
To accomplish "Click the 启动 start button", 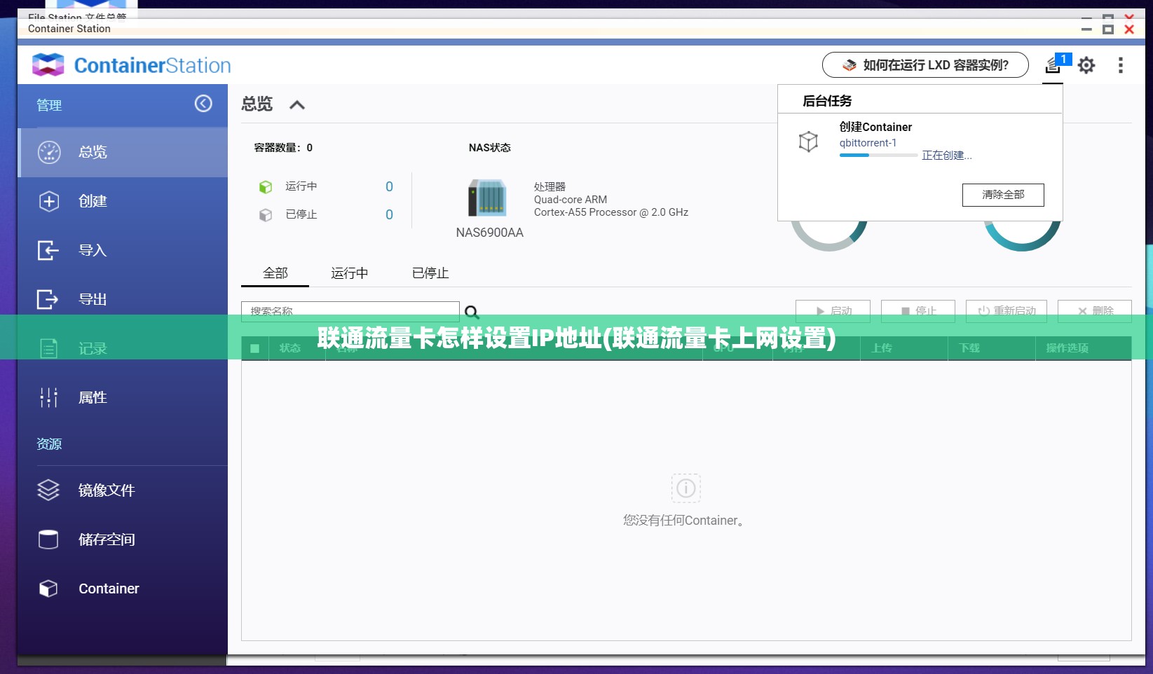I will [x=833, y=310].
